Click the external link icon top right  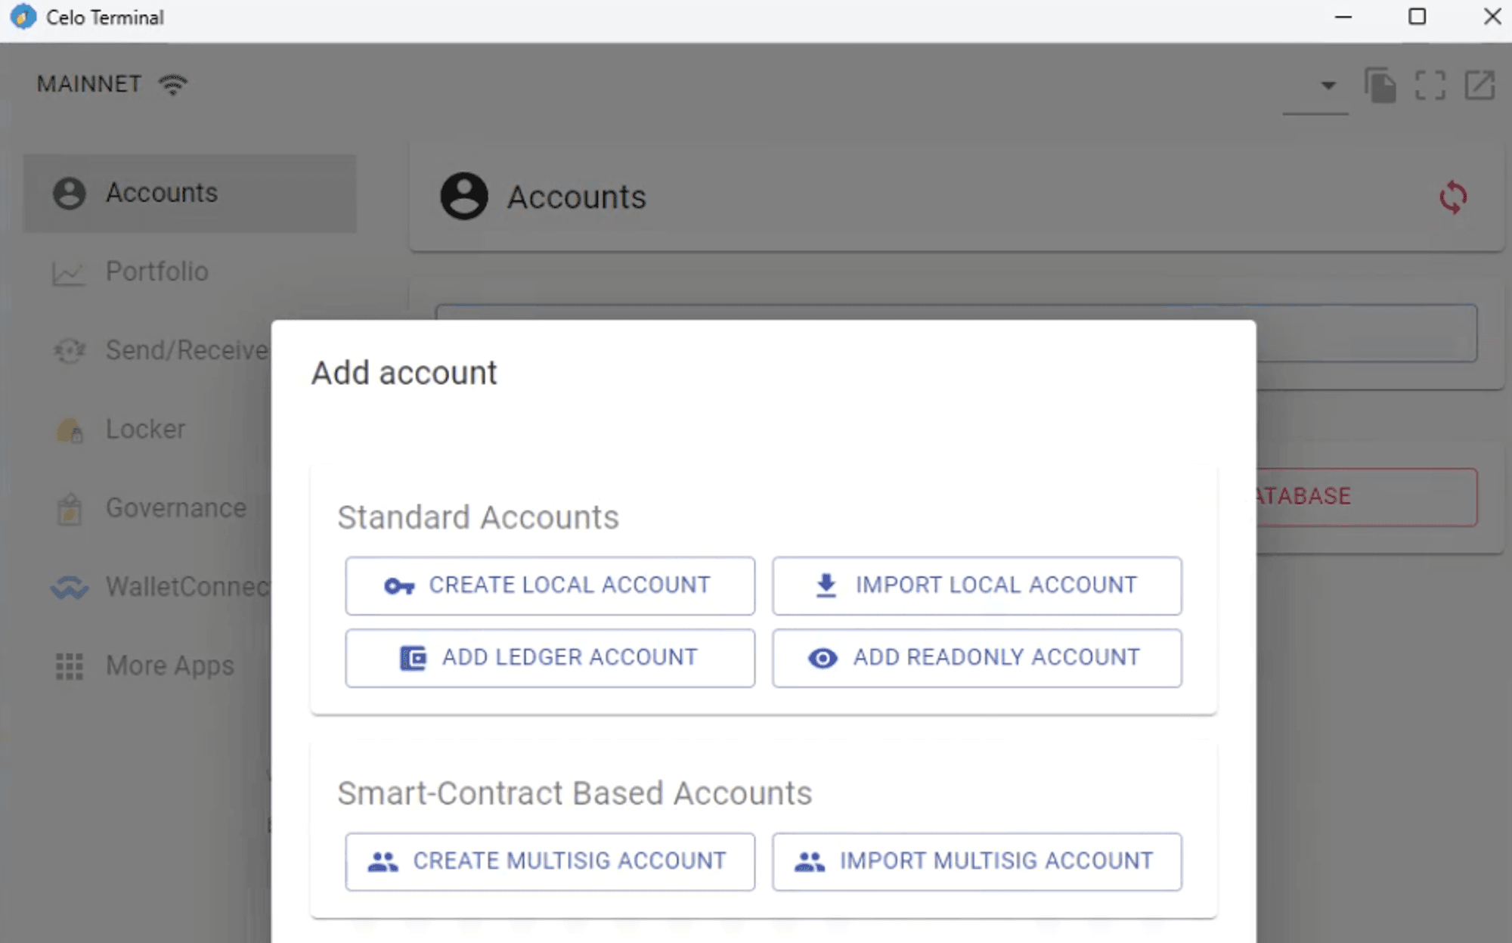[1479, 85]
